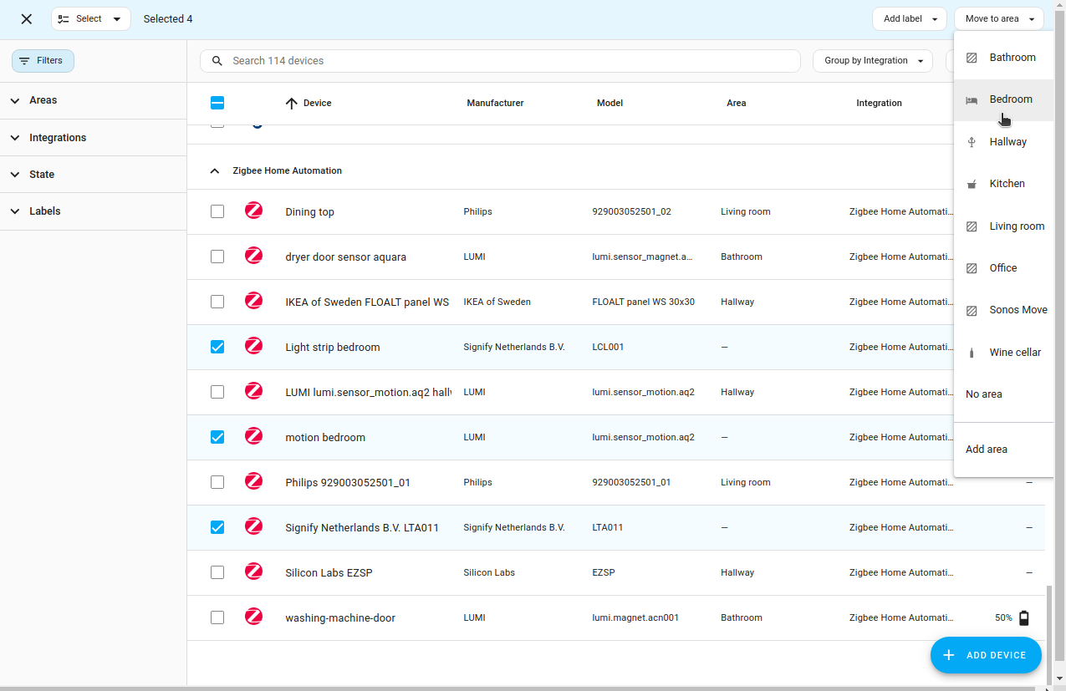
Task: Click the Filters icon in the sidebar
Action: (26, 60)
